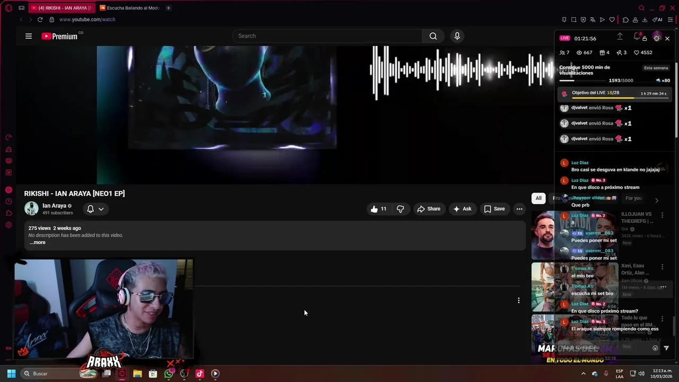Switch to the Escucha Bailando SoundCloud tab
Screen dimensions: 679x382
point(131,8)
